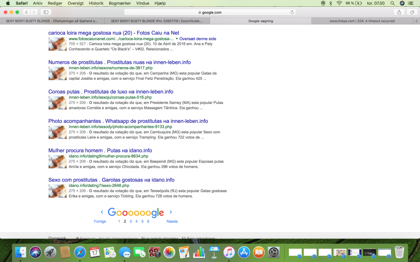
Task: Open Spotlight search in menu bar
Action: (392, 3)
